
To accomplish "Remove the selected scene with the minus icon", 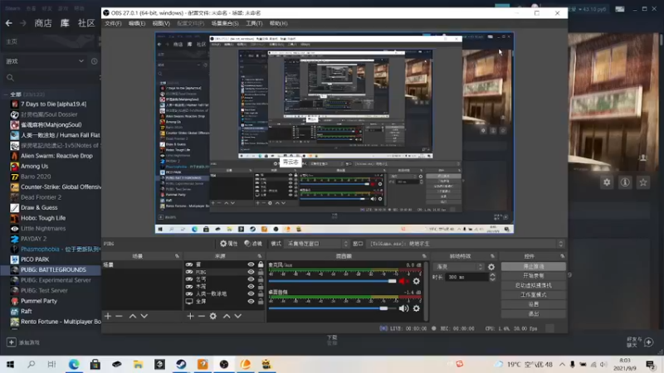I will [x=119, y=317].
